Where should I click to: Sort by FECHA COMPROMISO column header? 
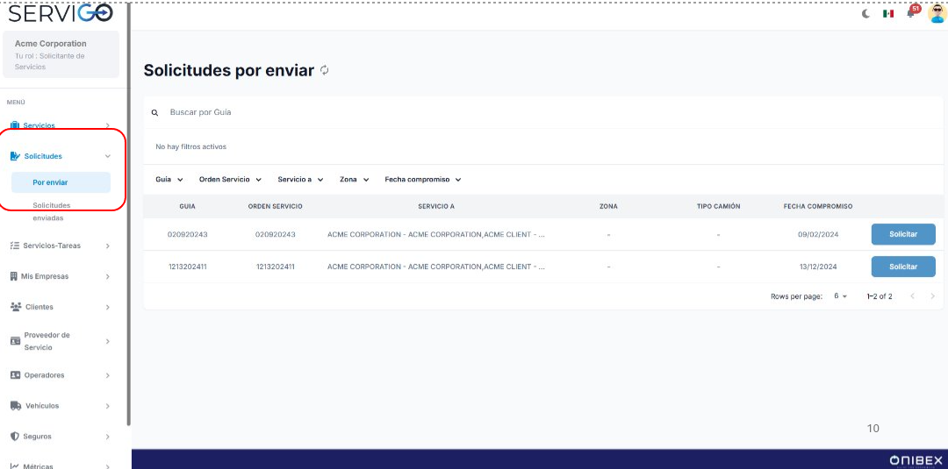(818, 206)
